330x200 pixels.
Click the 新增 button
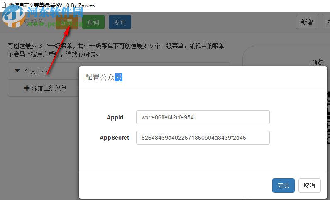click(307, 22)
